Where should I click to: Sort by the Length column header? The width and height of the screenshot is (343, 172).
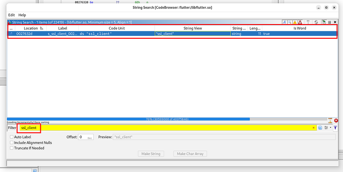tap(255, 28)
